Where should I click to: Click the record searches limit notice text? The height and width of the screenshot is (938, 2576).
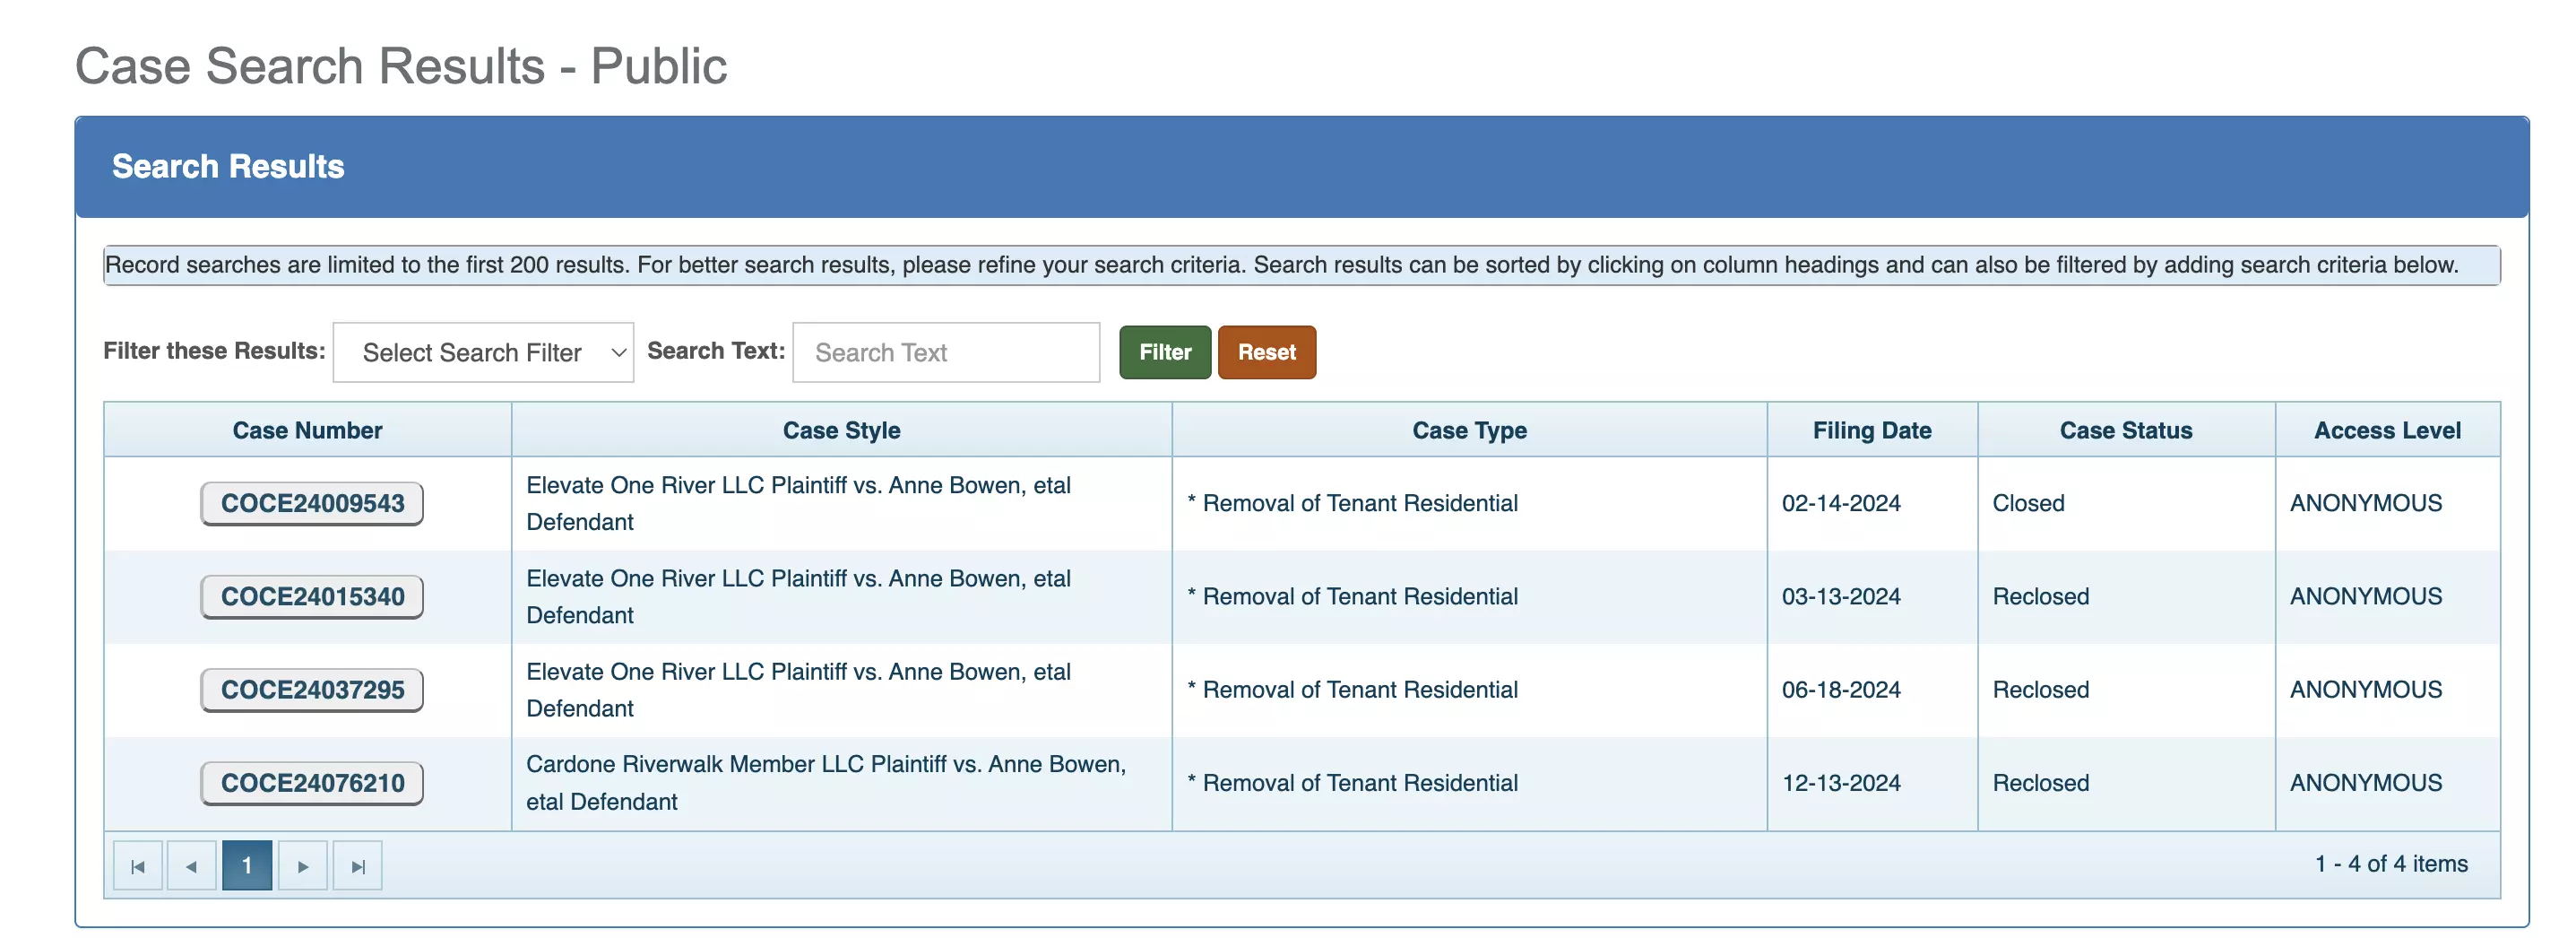[1281, 265]
